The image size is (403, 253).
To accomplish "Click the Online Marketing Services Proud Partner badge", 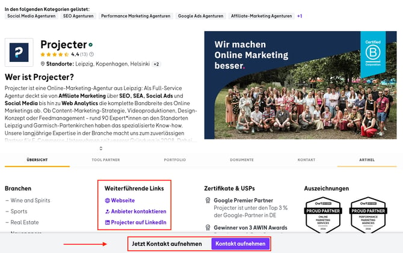I will click(323, 215).
